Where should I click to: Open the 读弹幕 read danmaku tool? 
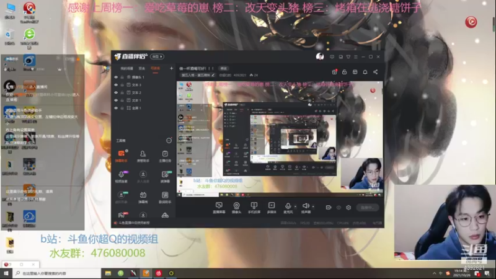(165, 177)
